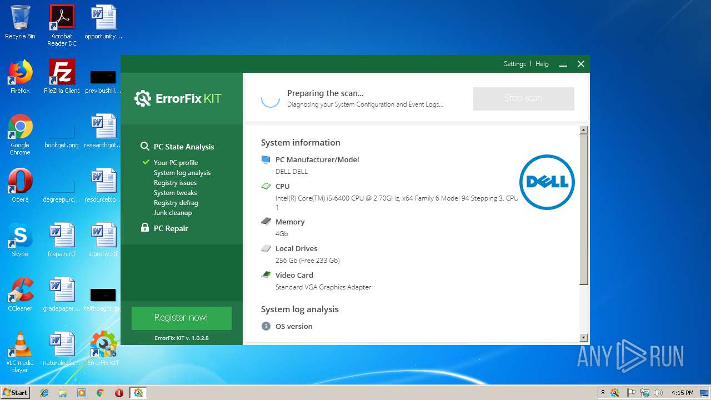Select the ErrorFix KIT desktop shortcut

[103, 348]
